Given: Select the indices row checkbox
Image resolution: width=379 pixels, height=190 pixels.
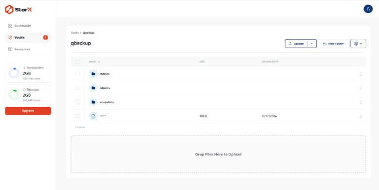Looking at the screenshot, I should pos(77,74).
